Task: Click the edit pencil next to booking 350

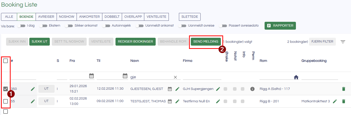Action: pyautogui.click(x=33, y=89)
